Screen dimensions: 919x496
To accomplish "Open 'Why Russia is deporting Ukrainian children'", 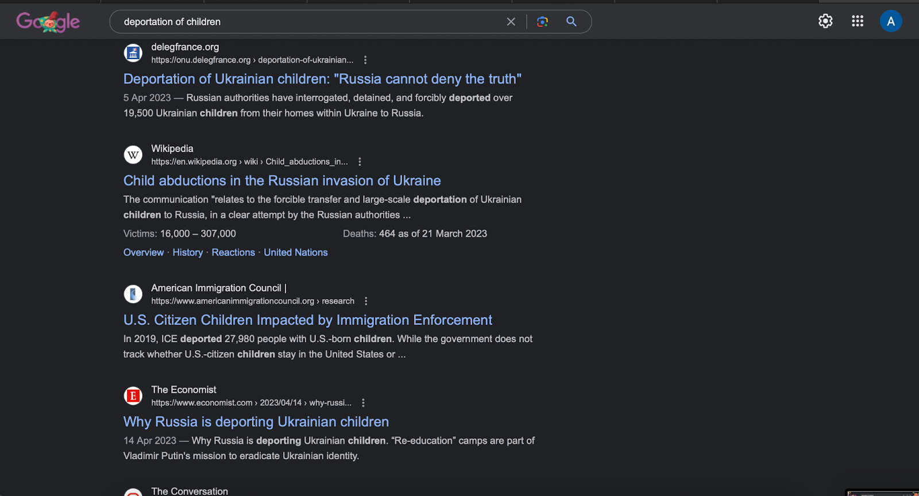I will [256, 422].
